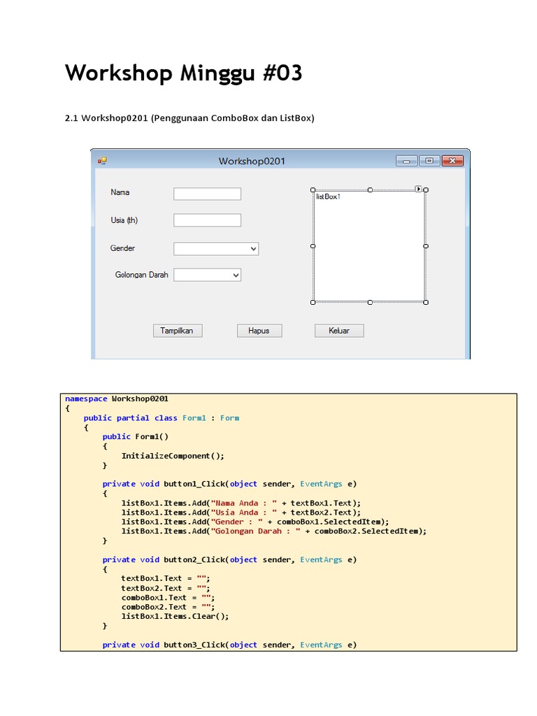
Task: Click the comboBox2.Text = "" line
Action: coord(168,607)
